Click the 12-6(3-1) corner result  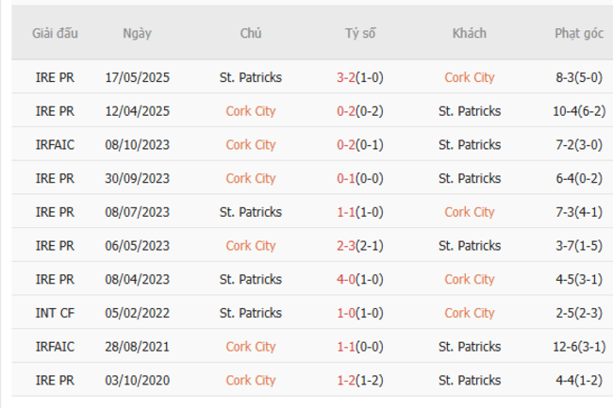(578, 347)
